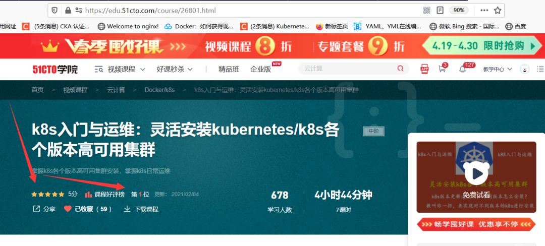Play the 免费试看 course preview video

tap(476, 173)
